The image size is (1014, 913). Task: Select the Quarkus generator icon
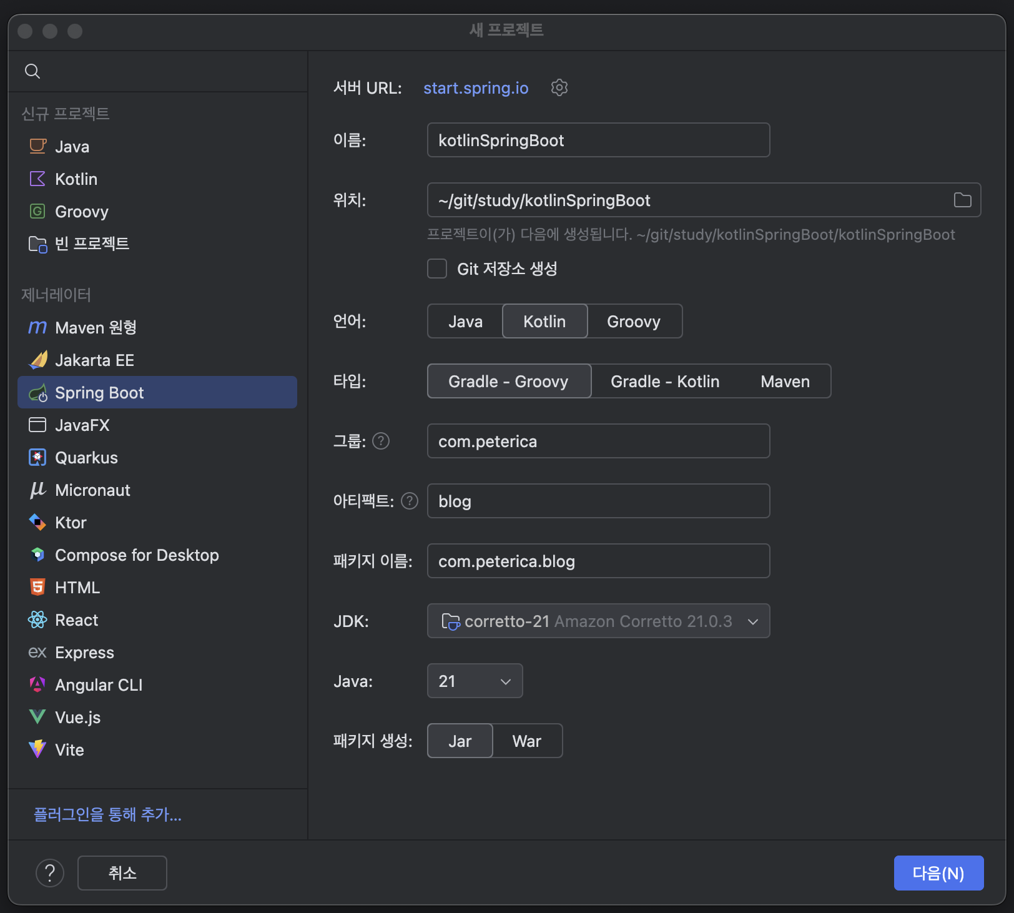[37, 457]
